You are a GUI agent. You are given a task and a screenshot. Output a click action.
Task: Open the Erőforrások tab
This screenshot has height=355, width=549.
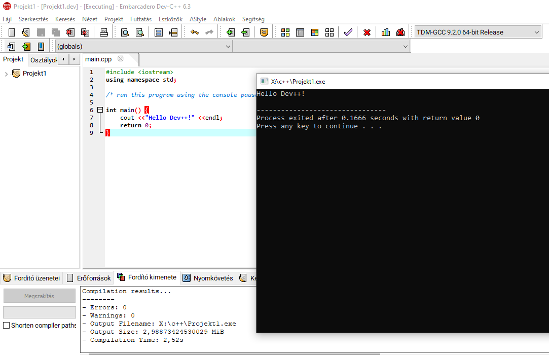point(89,278)
